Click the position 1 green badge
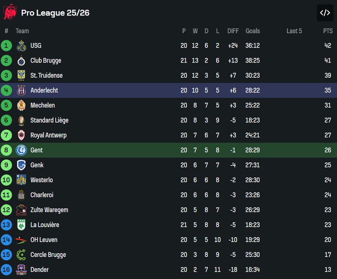Image resolution: width=337 pixels, height=279 pixels. point(6,45)
